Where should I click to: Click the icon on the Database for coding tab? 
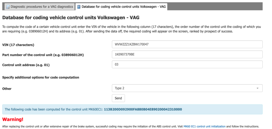[x=79, y=7]
